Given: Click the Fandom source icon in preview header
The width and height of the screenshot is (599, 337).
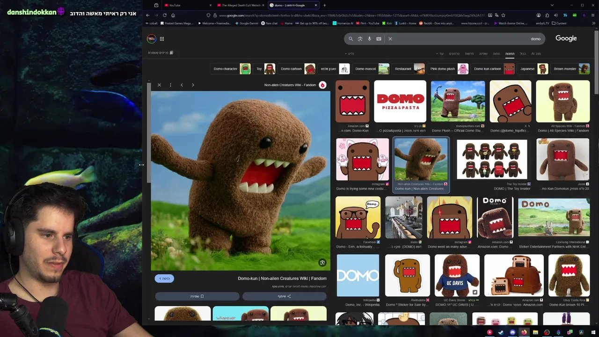Looking at the screenshot, I should coord(322,85).
